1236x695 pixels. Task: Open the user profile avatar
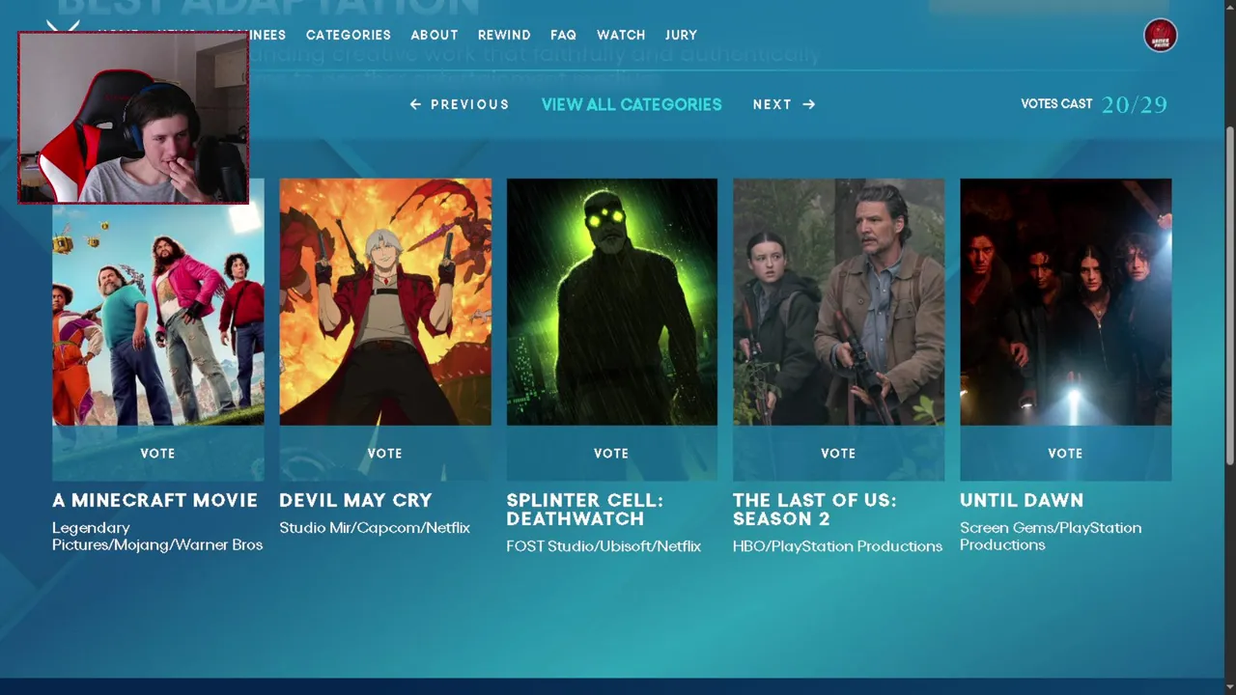1160,36
